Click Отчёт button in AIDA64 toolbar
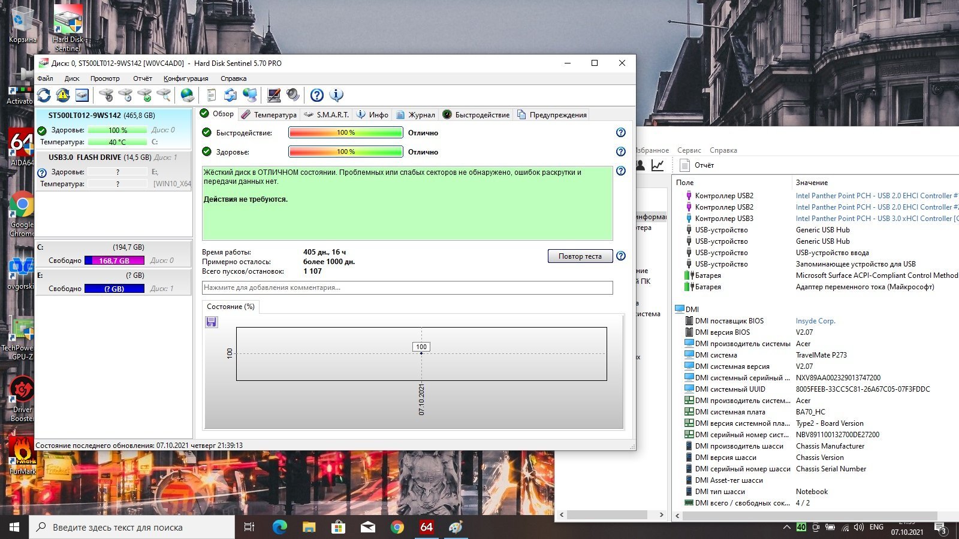Viewport: 959px width, 539px height. pyautogui.click(x=698, y=165)
